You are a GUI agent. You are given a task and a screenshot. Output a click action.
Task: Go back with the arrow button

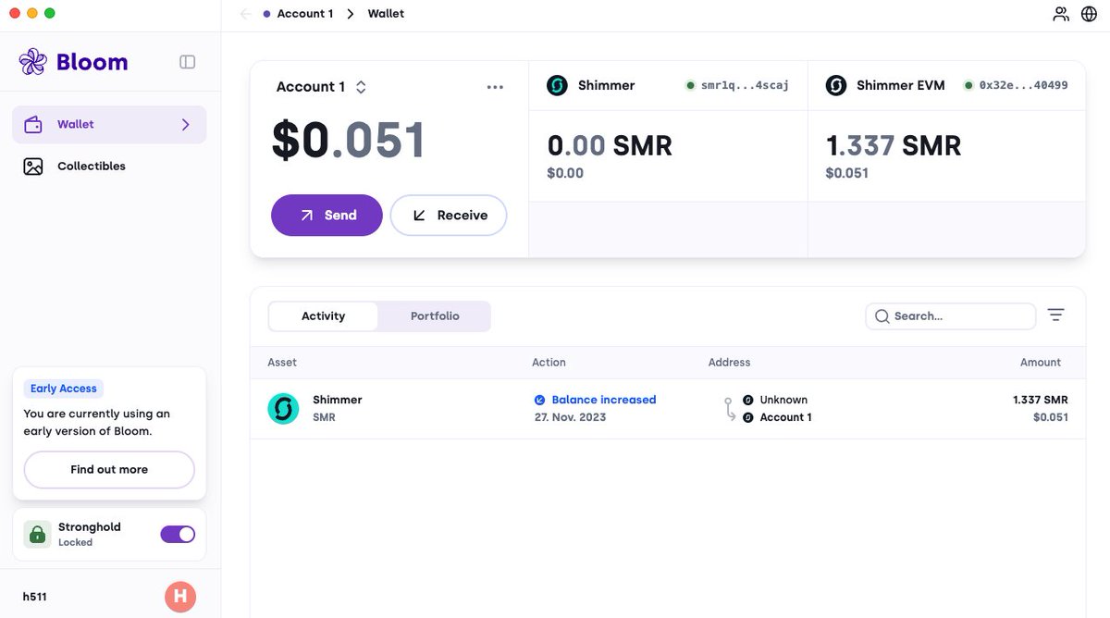[245, 14]
